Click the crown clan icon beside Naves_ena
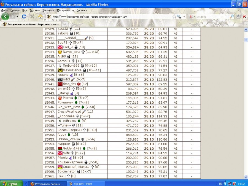This screenshot has width=248, height=186. [60, 52]
